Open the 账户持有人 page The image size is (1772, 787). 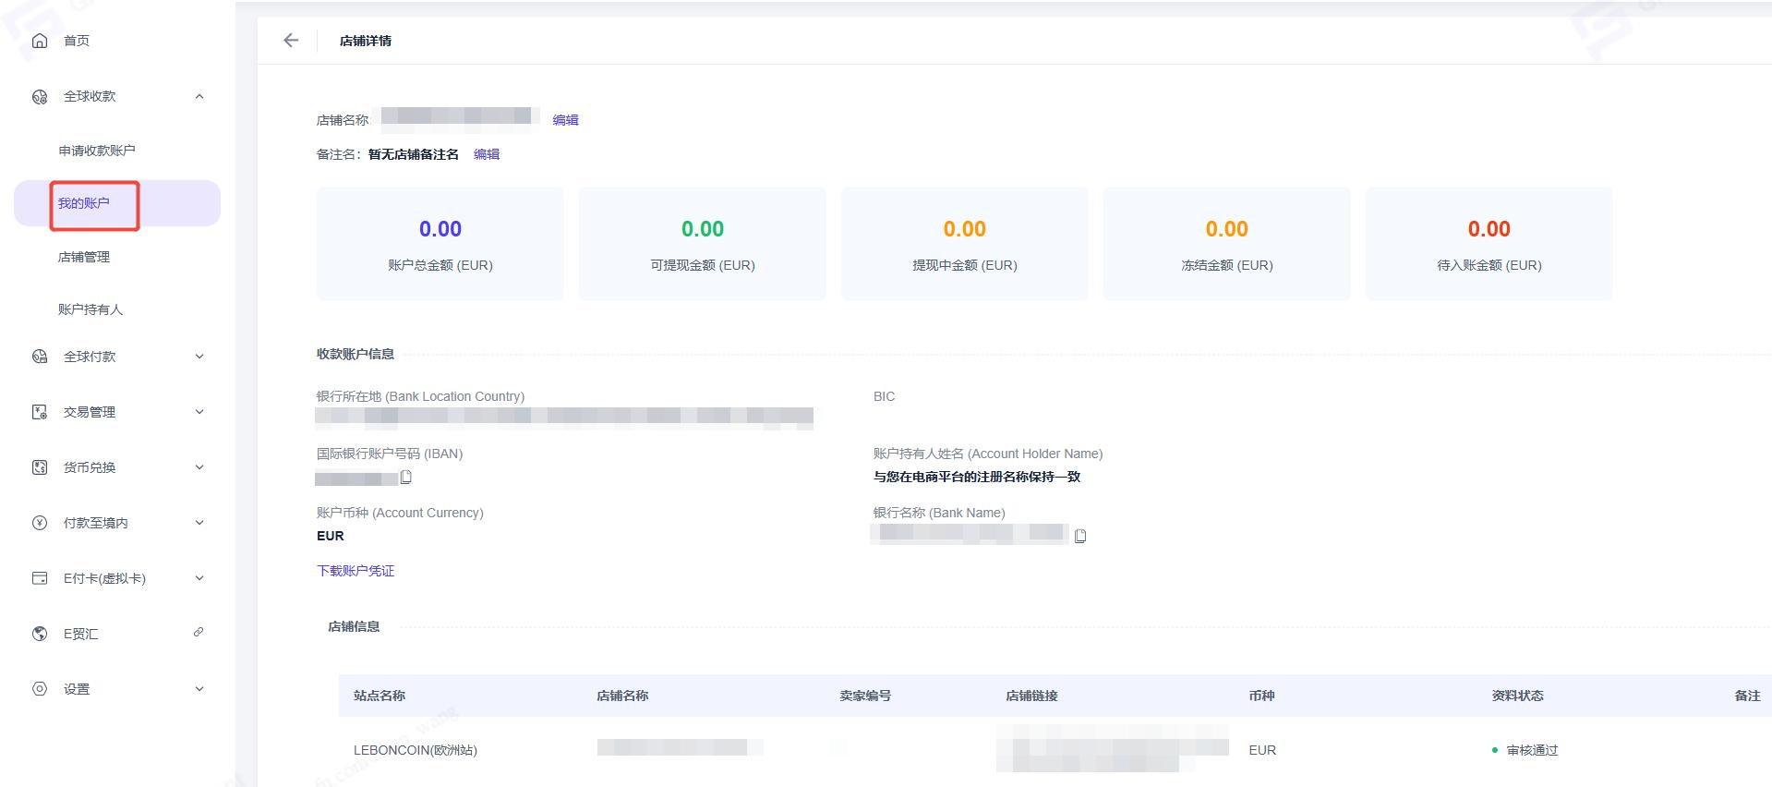pyautogui.click(x=90, y=309)
